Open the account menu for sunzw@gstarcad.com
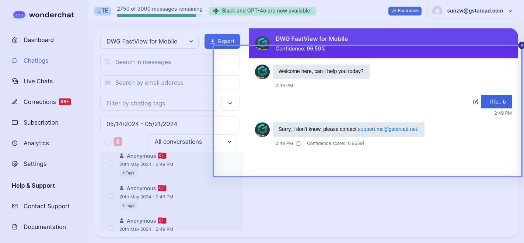524x243 pixels. 474,11
